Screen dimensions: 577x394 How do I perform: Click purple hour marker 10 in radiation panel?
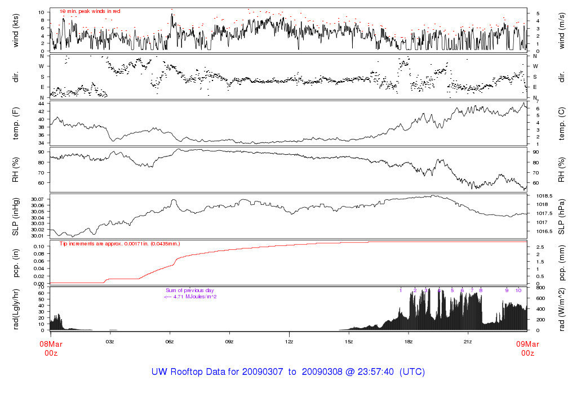518,290
